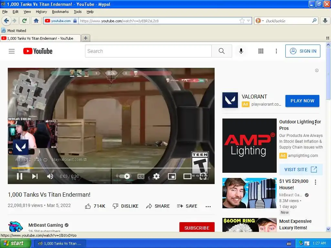Click the page scrollbar down arrow

(328, 229)
